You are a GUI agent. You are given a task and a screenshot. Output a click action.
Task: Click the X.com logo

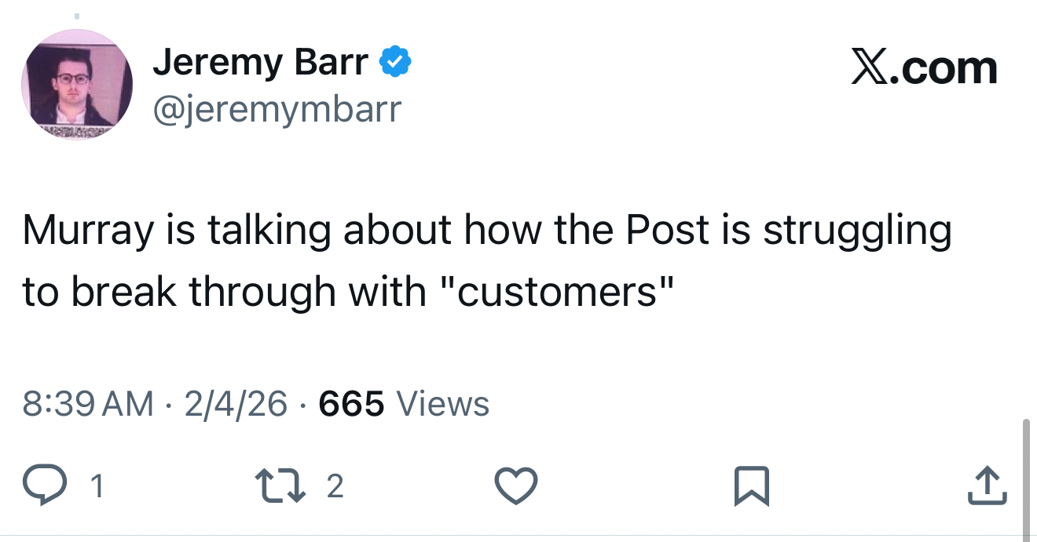coord(924,69)
